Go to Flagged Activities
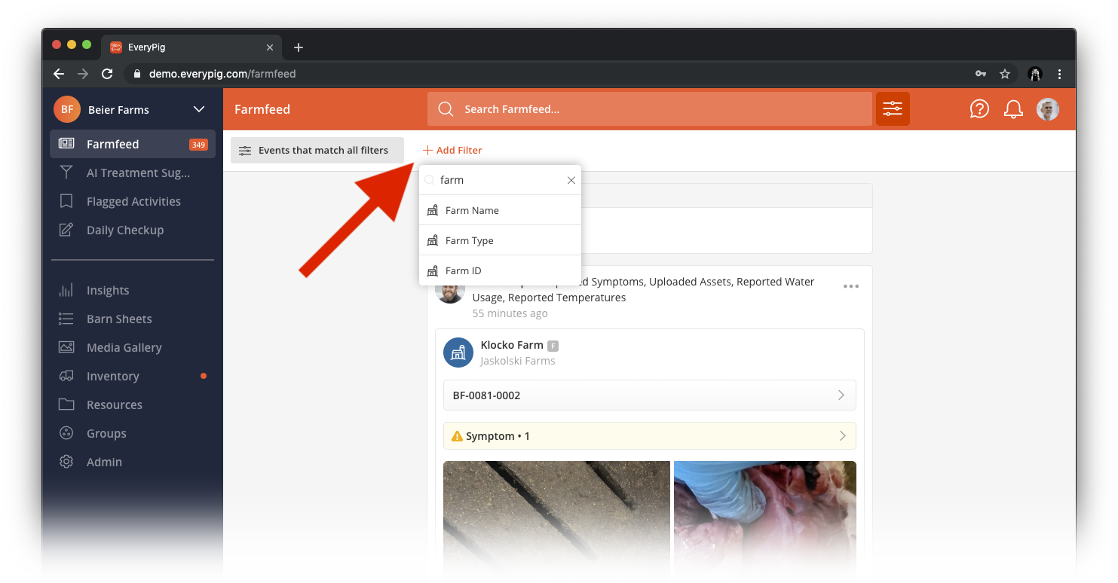The width and height of the screenshot is (1118, 583). [x=133, y=201]
